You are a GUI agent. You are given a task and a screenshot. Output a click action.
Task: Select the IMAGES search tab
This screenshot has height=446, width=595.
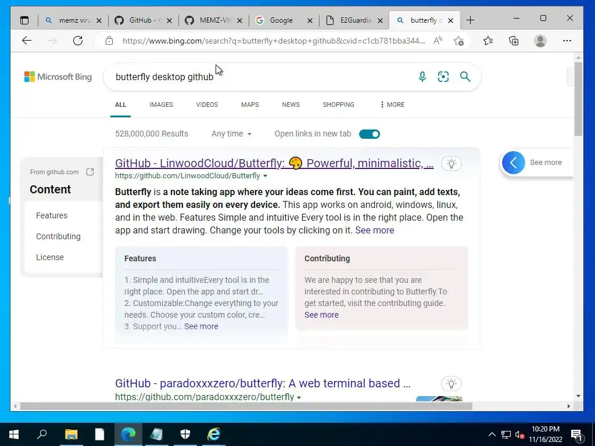pyautogui.click(x=161, y=105)
